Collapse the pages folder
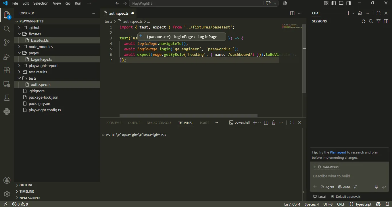This screenshot has width=392, height=207. point(19,53)
